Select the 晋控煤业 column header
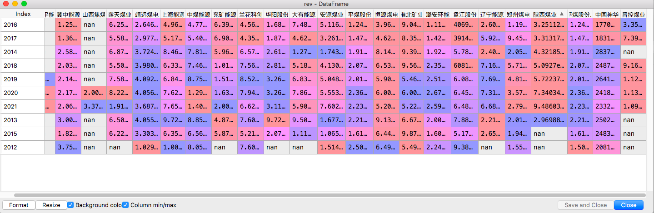This screenshot has height=213, width=654. pyautogui.click(x=634, y=14)
